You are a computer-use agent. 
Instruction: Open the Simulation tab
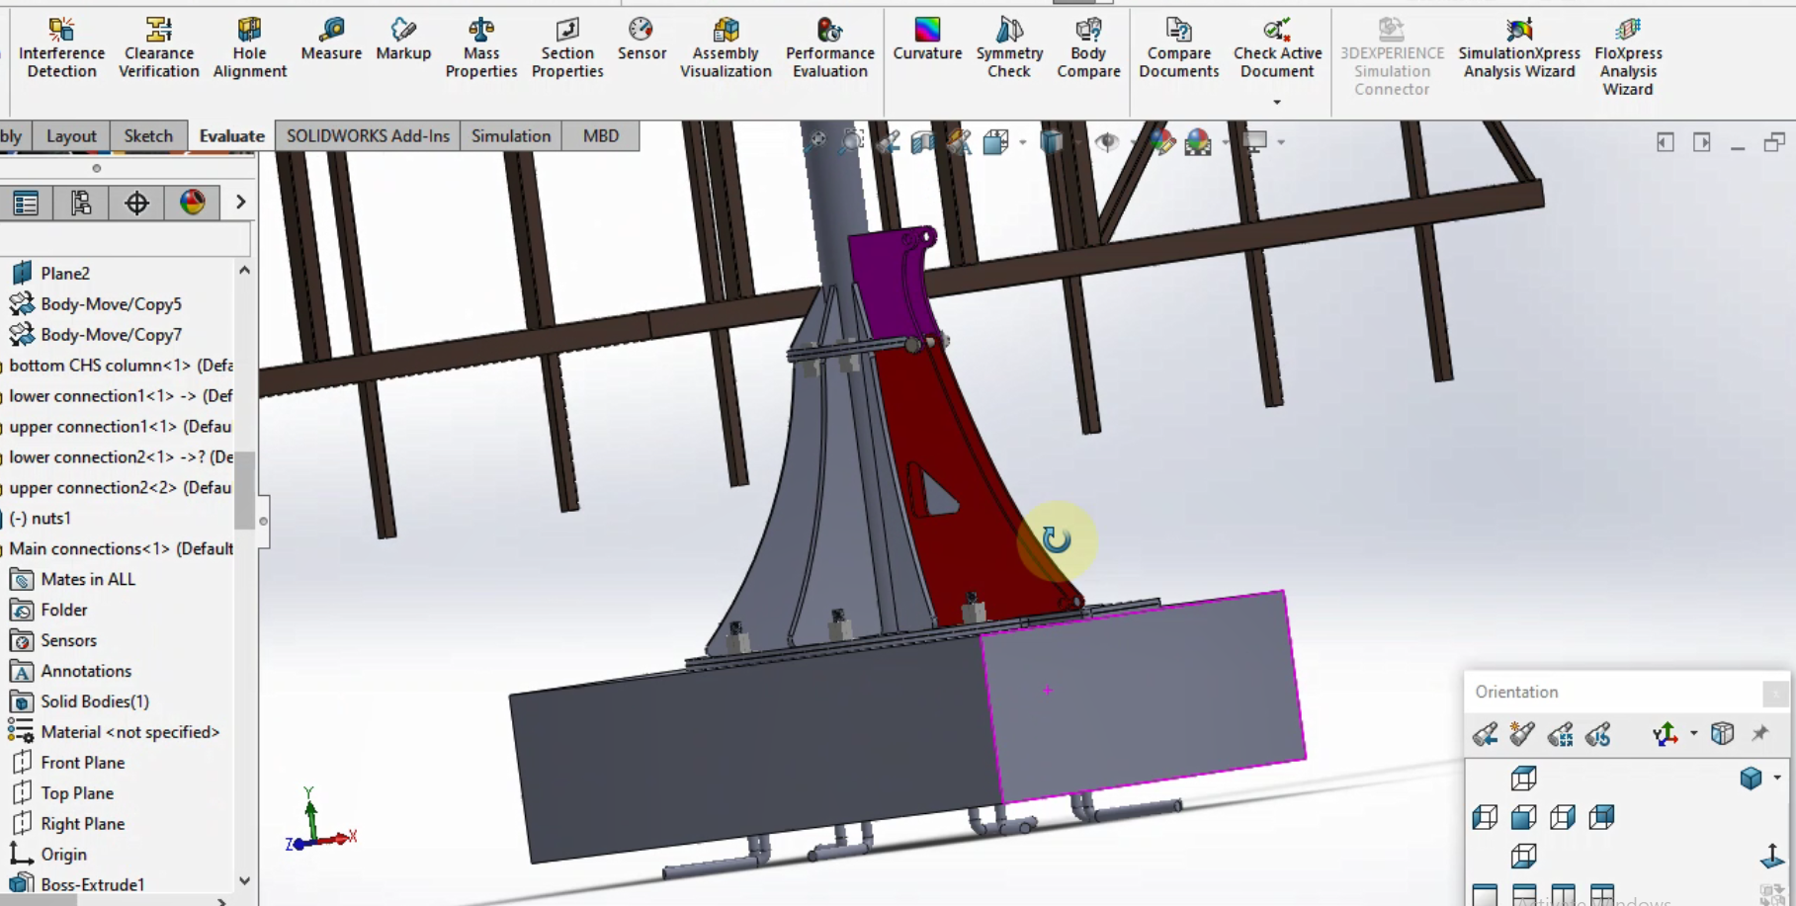point(511,136)
